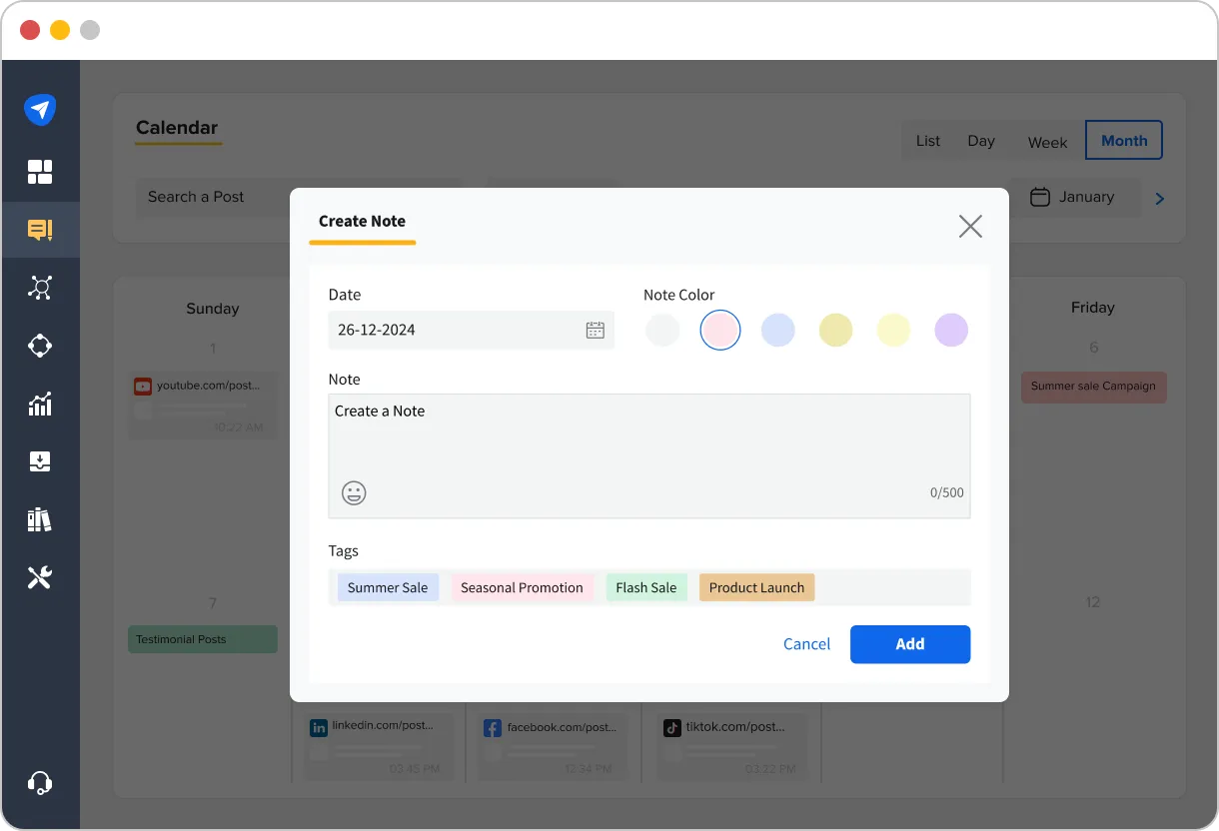
Task: Select the yellow posts message icon in sidebar
Action: [x=40, y=230]
